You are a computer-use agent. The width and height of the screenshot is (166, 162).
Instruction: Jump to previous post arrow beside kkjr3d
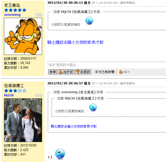tap(37, 95)
